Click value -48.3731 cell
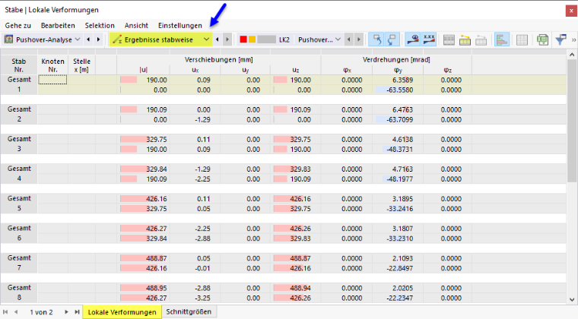Image resolution: width=578 pixels, height=319 pixels. coord(398,150)
